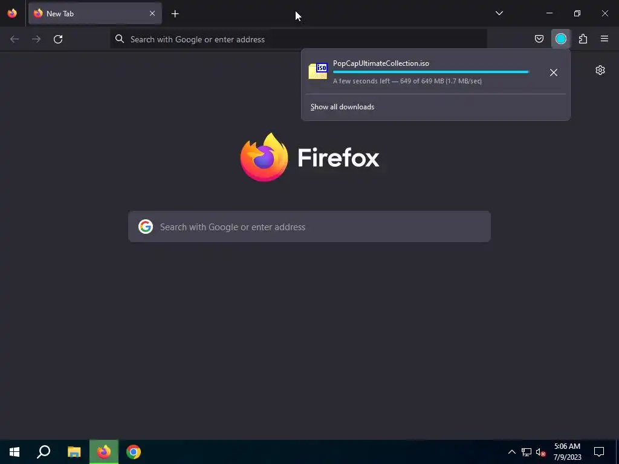Open the List all tabs chevron
Screen dimensions: 619x464
pos(499,13)
